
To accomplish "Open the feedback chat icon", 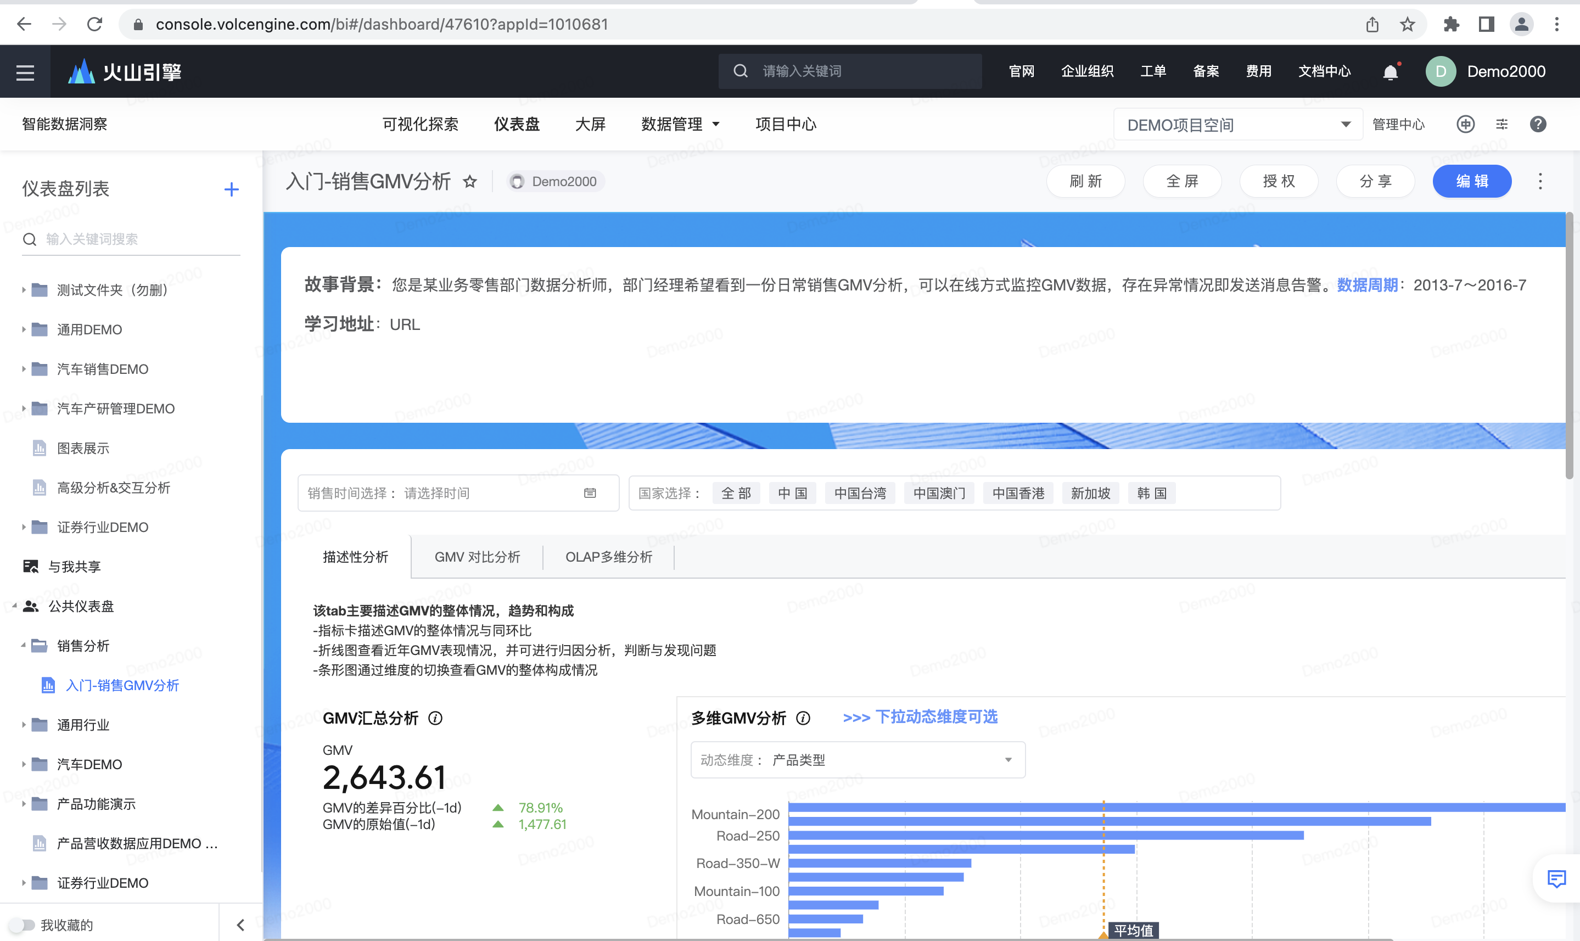I will (1556, 878).
